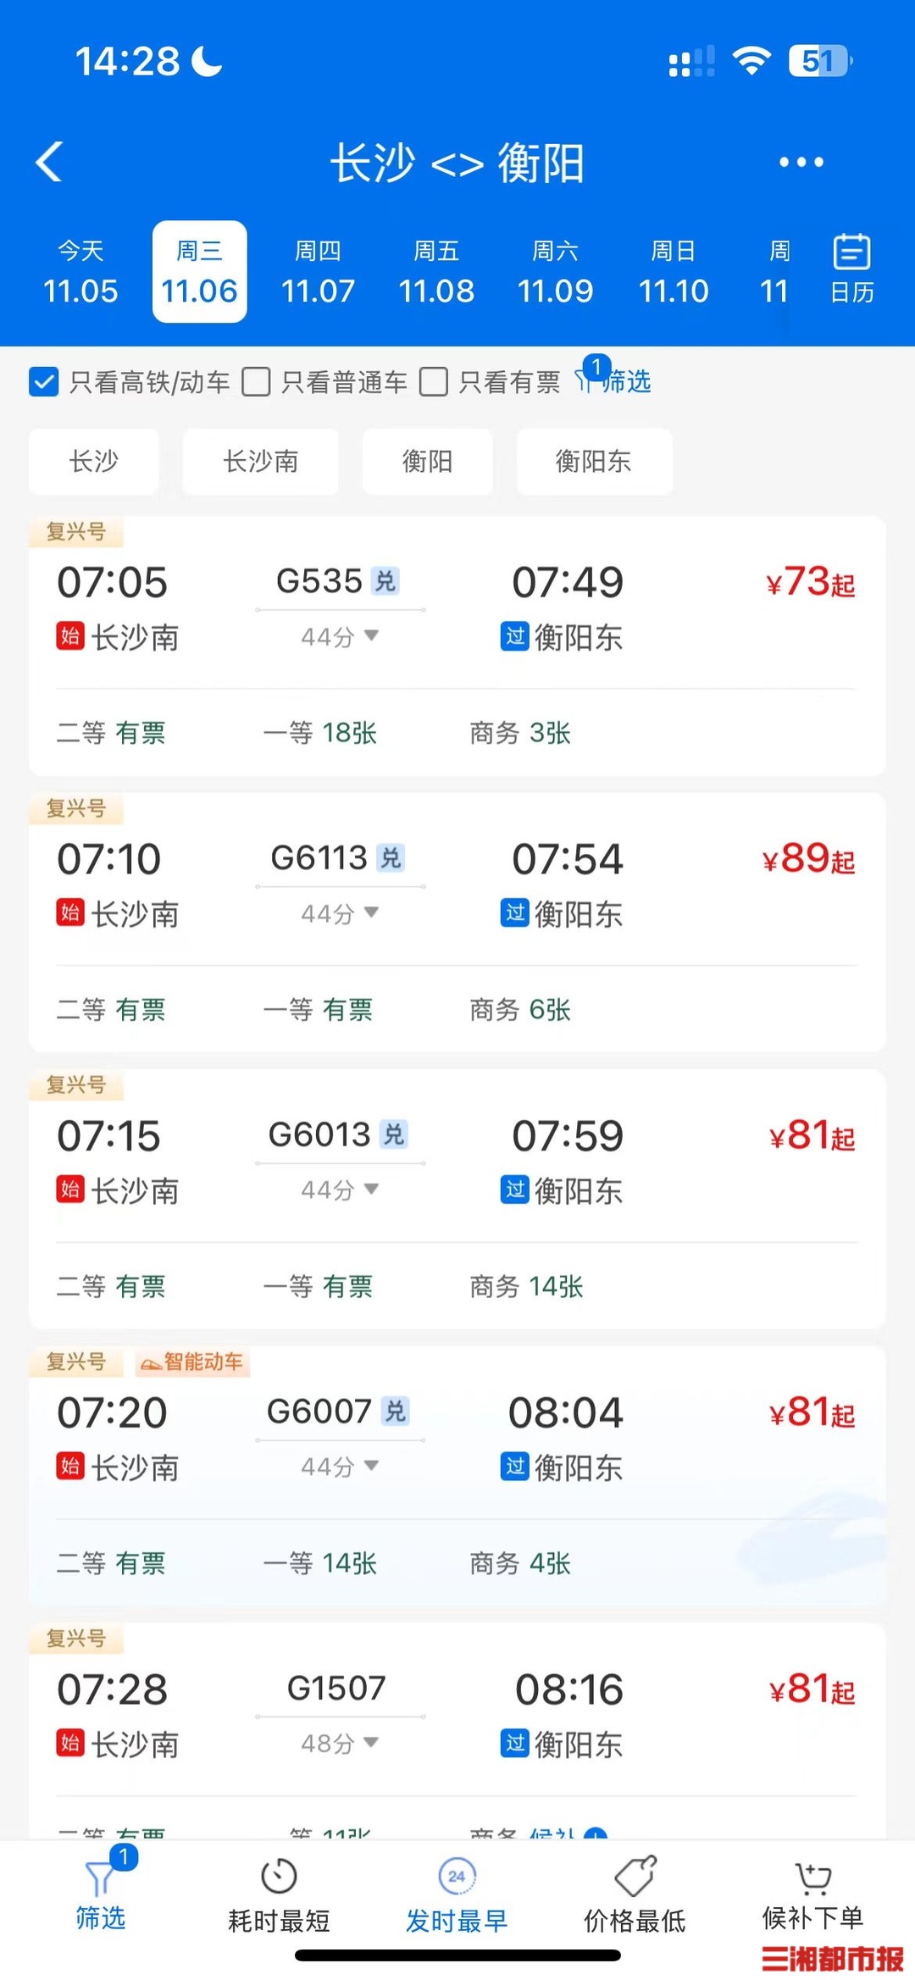This screenshot has height=1980, width=915.
Task: Sort by 耗时最短 clock icon
Action: point(279,1877)
